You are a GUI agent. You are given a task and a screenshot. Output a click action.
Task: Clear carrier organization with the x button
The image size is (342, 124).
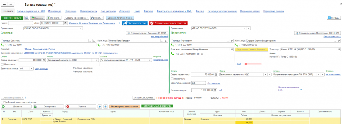pos(248,28)
